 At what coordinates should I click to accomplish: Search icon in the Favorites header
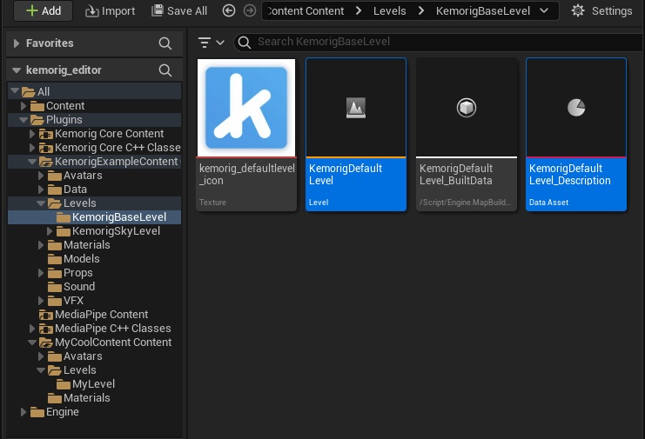(x=165, y=43)
